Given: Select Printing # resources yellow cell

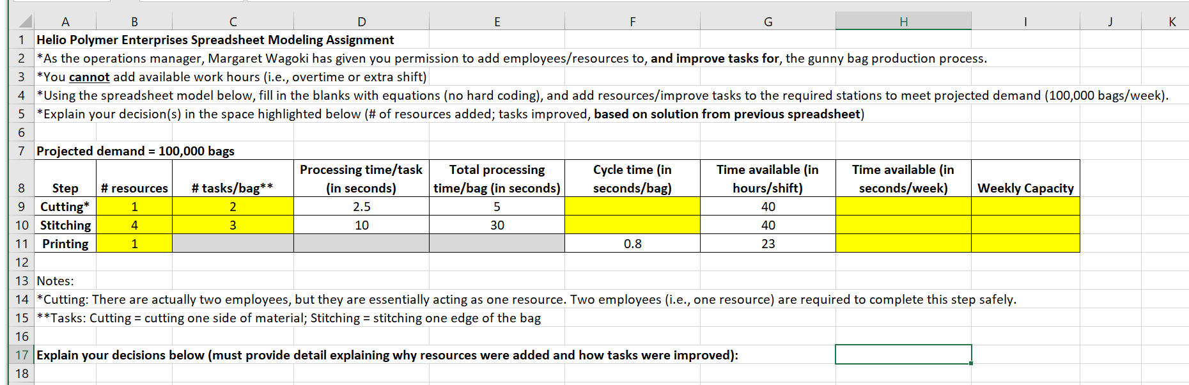Looking at the screenshot, I should [134, 244].
